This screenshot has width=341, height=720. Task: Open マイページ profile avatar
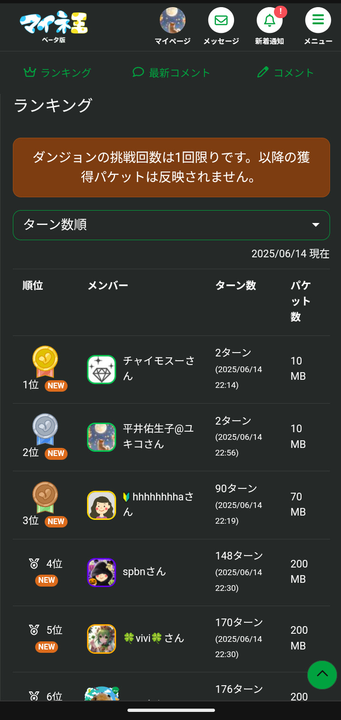[173, 20]
